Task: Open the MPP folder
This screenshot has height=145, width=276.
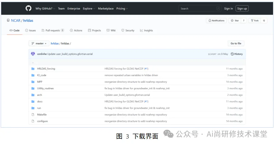Action: (x=40, y=82)
